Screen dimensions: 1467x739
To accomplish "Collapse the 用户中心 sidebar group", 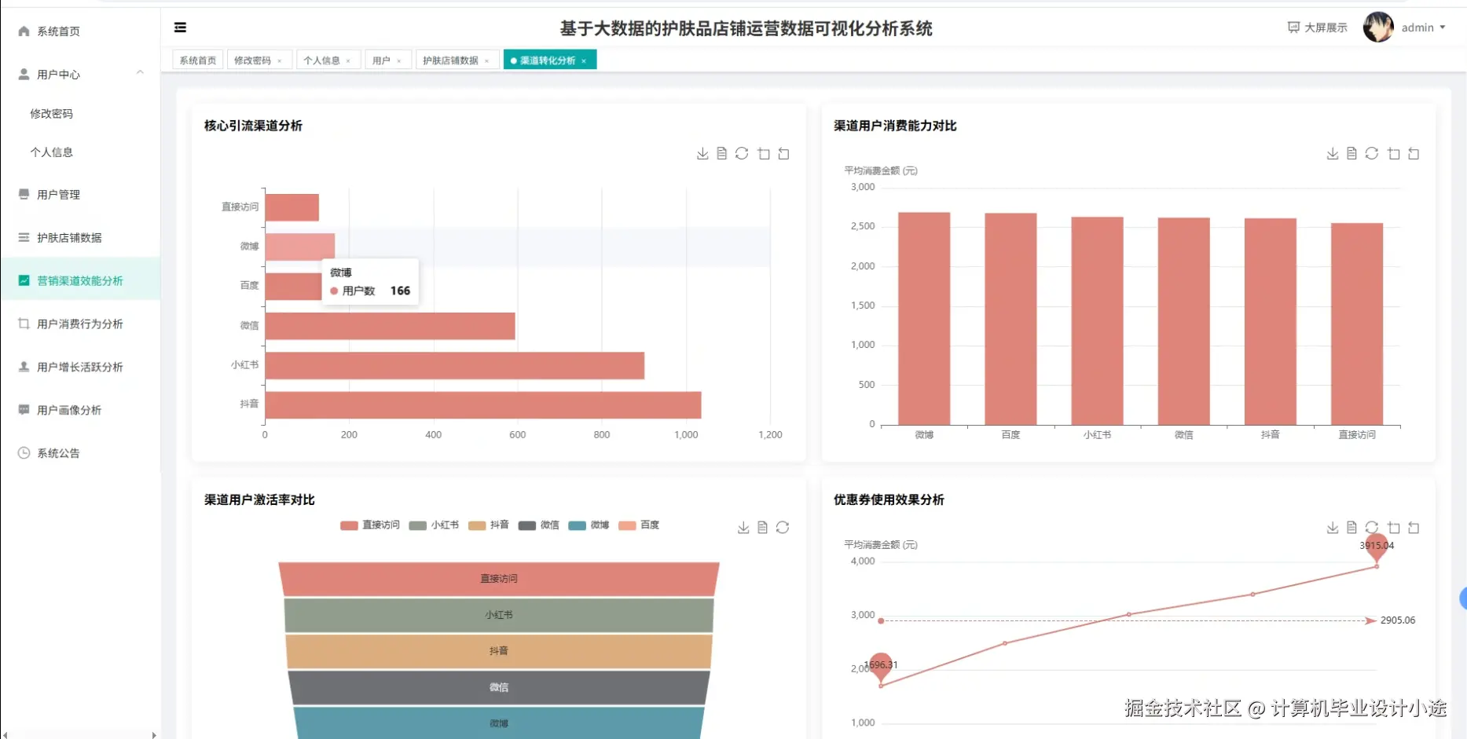I will (80, 74).
